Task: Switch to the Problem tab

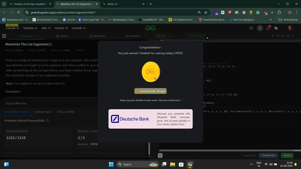Action: (x=27, y=36)
